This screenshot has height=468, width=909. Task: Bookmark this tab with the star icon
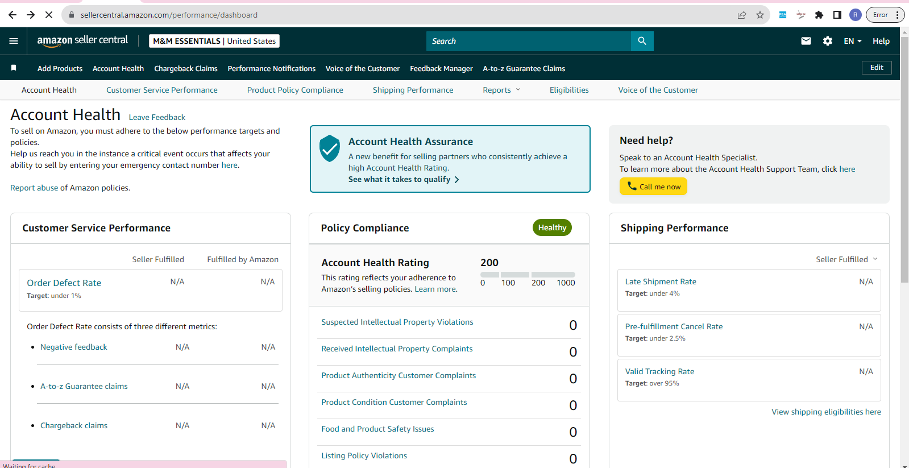coord(760,15)
